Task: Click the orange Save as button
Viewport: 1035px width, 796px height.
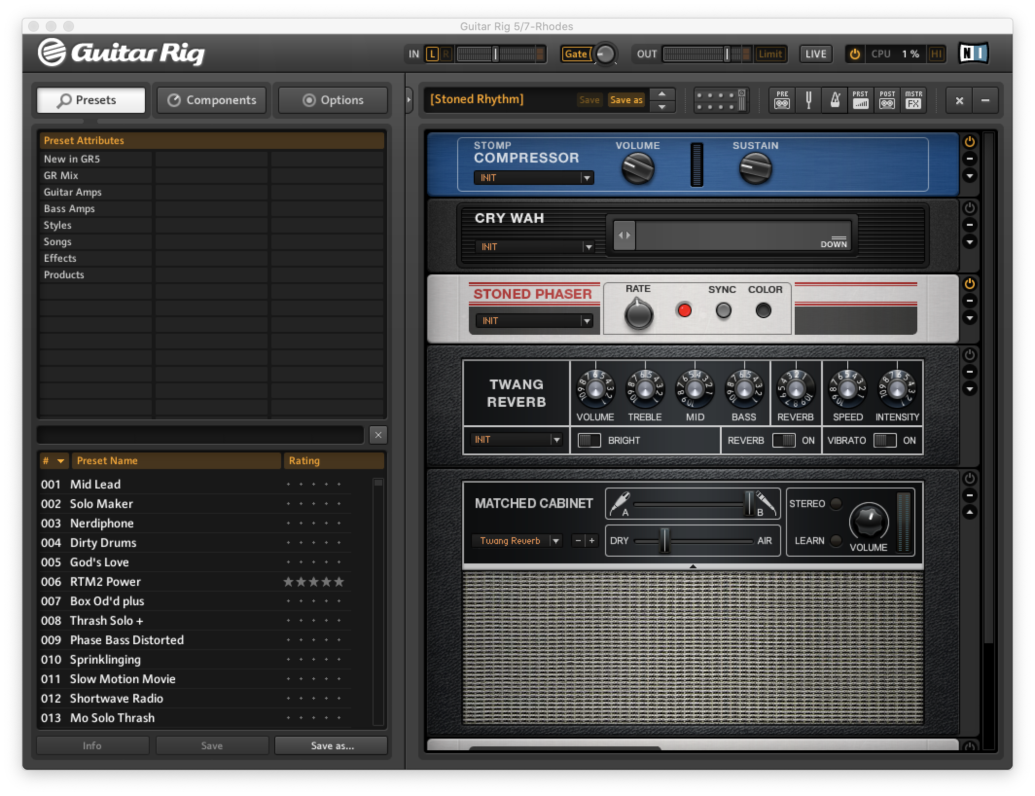Action: point(626,100)
